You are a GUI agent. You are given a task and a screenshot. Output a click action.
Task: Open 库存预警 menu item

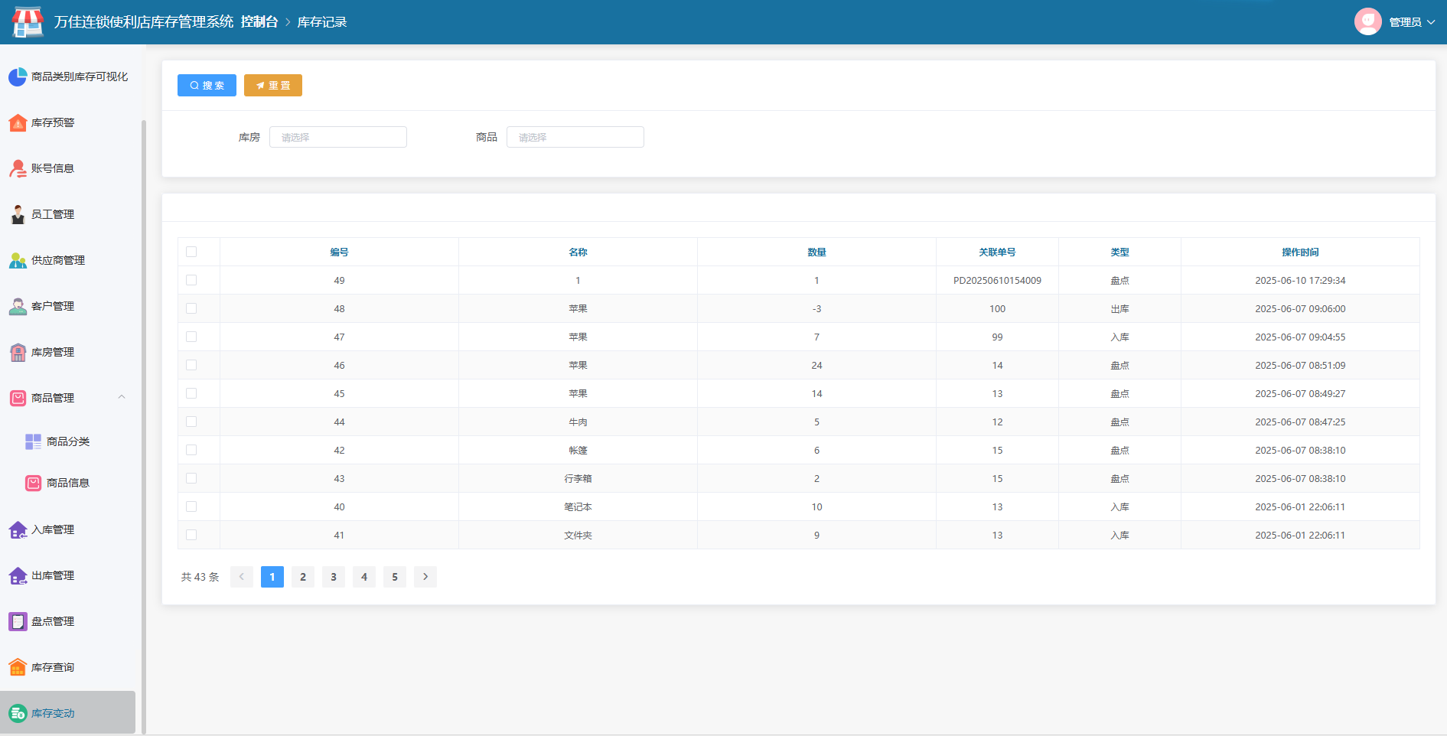pos(67,122)
